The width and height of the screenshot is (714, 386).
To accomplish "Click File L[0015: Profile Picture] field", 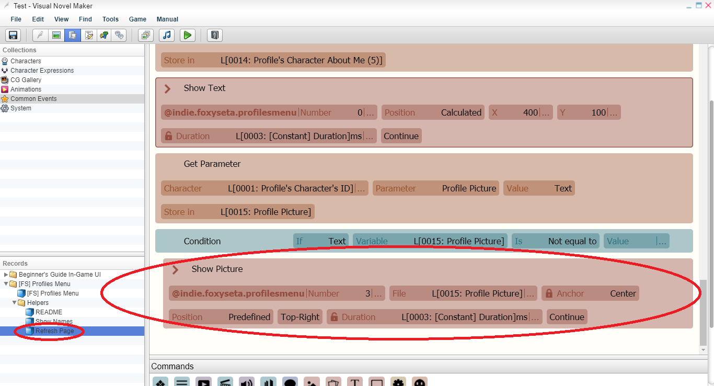I will [463, 293].
